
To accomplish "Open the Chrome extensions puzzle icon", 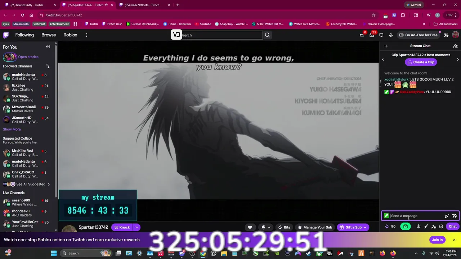I will click(403, 15).
